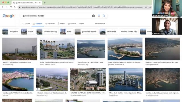The image size is (182, 102).
Task: Open the istockphoto Autoestrada Malabo image
Action: [52, 79]
